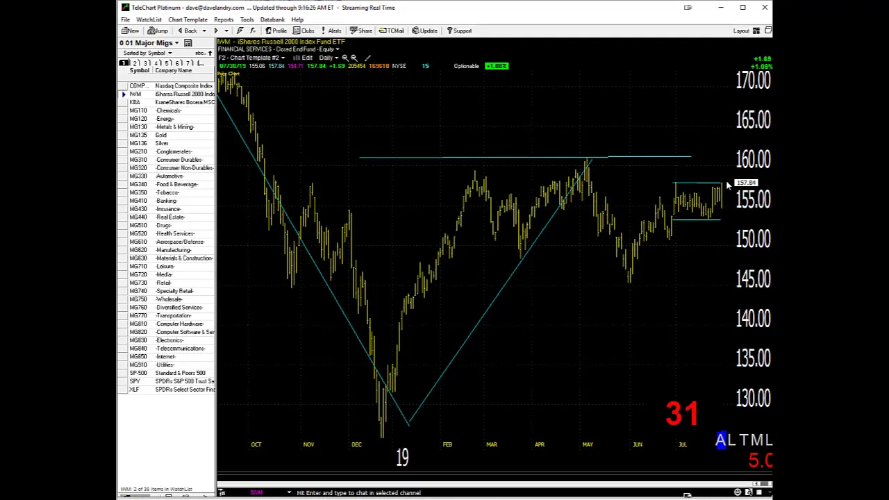Click the Share toolbar button
This screenshot has width=889, height=500.
361,31
